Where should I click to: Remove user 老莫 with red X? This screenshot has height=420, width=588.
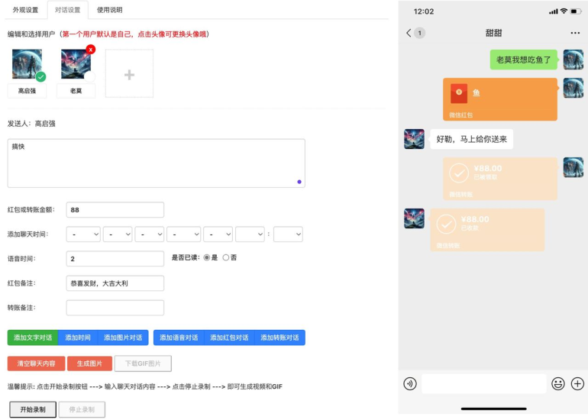(90, 49)
